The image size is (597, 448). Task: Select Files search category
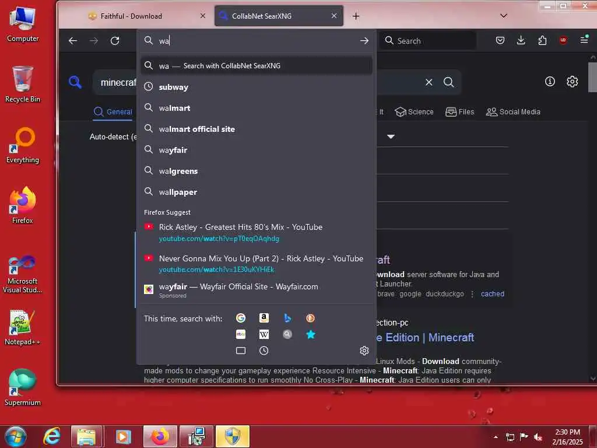(x=460, y=111)
